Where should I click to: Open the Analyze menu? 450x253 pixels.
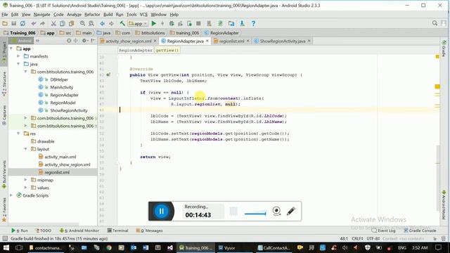[74, 14]
